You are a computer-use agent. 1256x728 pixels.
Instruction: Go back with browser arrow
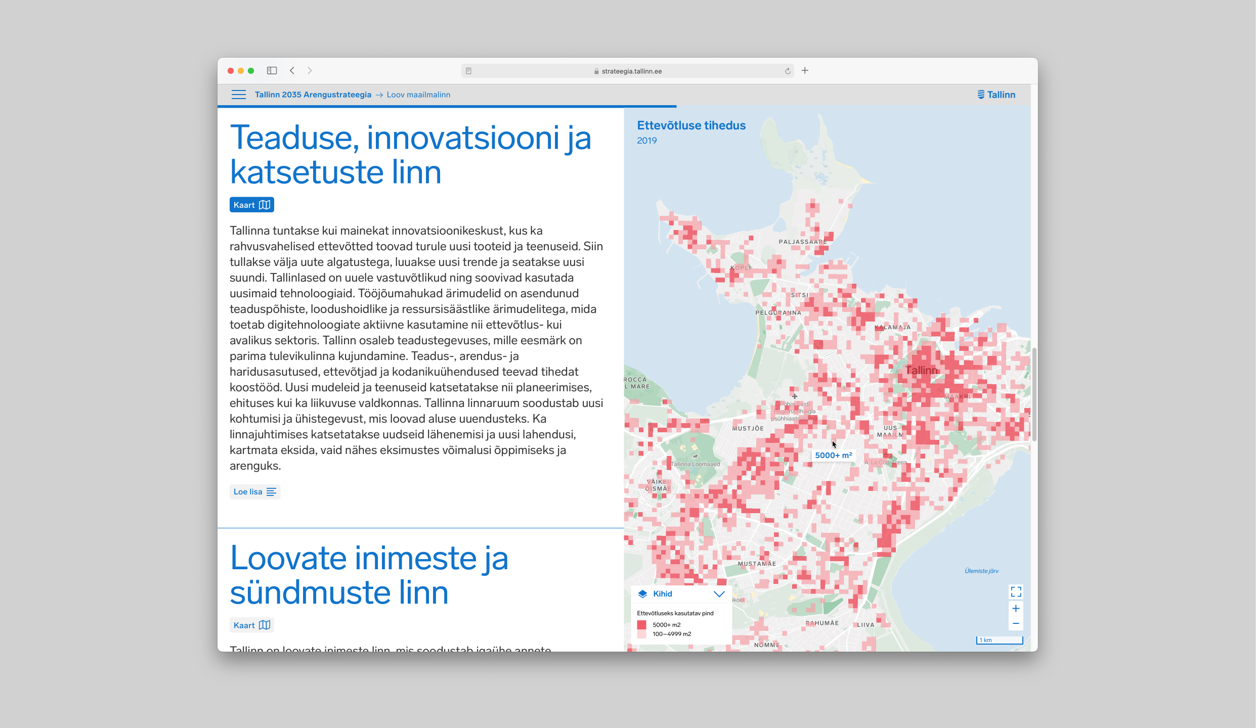[x=292, y=71]
